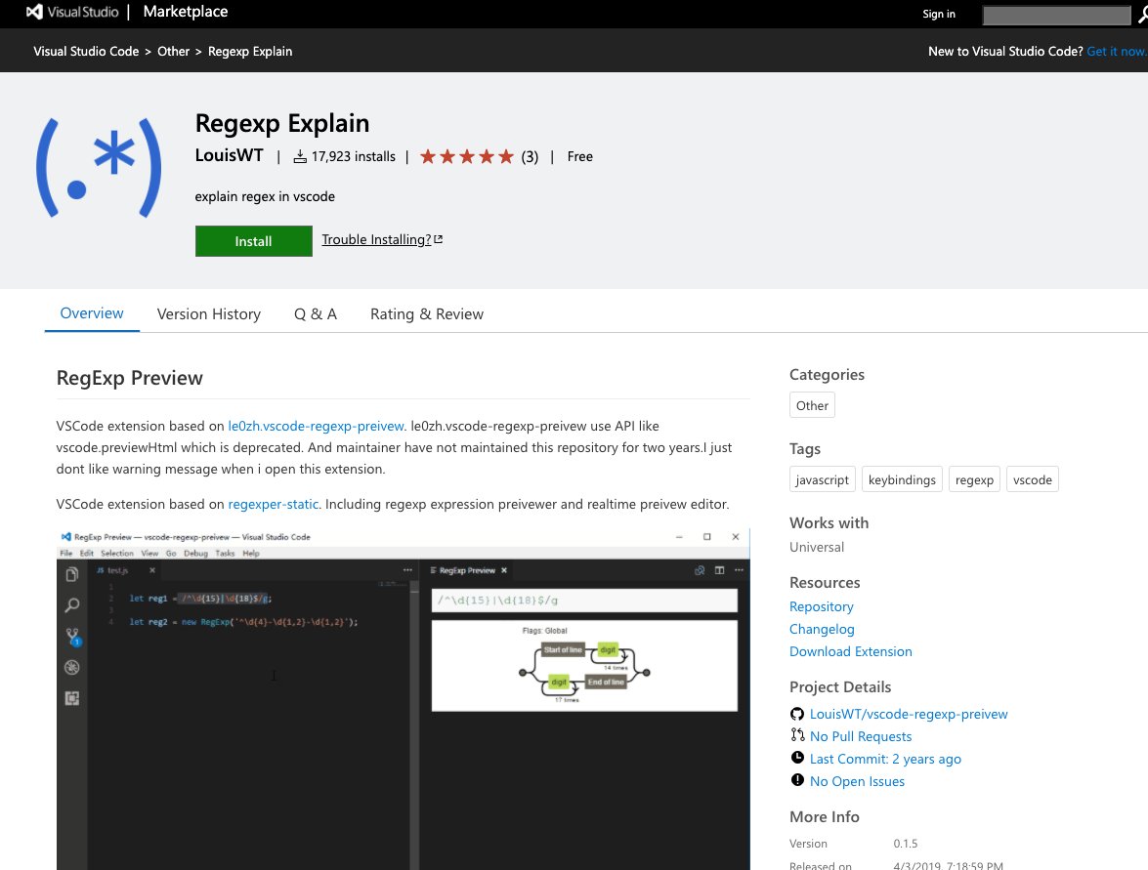Image resolution: width=1148 pixels, height=870 pixels.
Task: Click the green Install button
Action: pyautogui.click(x=253, y=240)
